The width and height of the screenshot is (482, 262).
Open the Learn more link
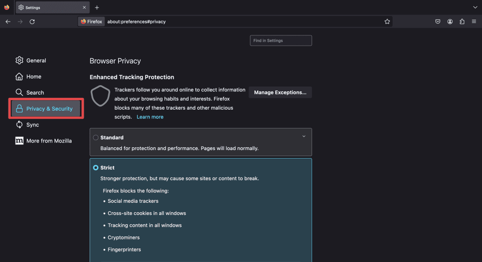point(150,117)
